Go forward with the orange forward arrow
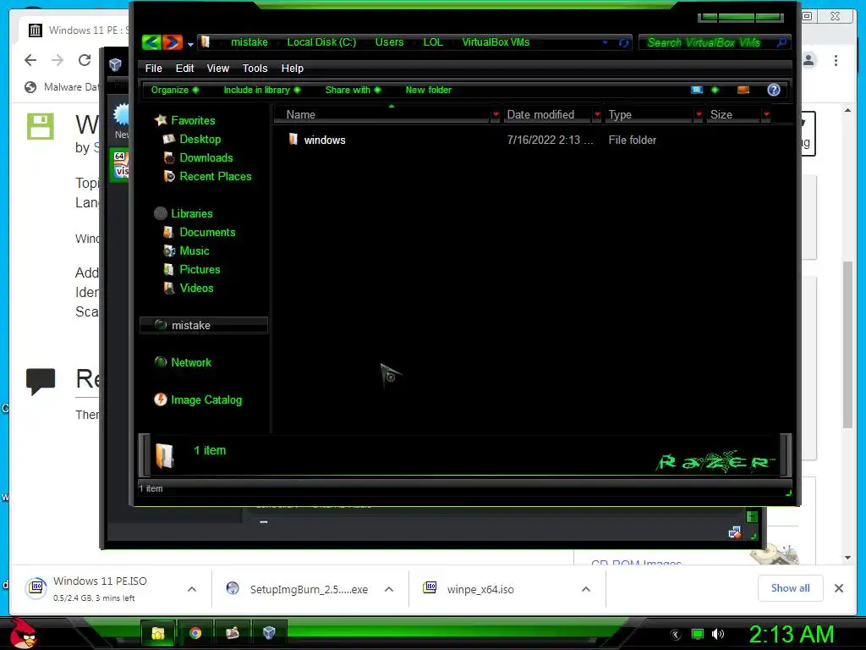This screenshot has width=866, height=650. (x=173, y=42)
